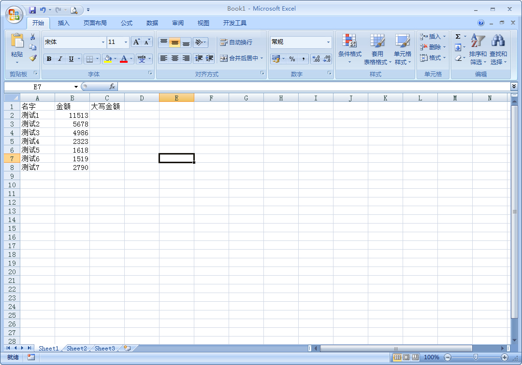Open the 字体 dialog launcher
Viewport: 522px width, 365px height.
[x=150, y=73]
